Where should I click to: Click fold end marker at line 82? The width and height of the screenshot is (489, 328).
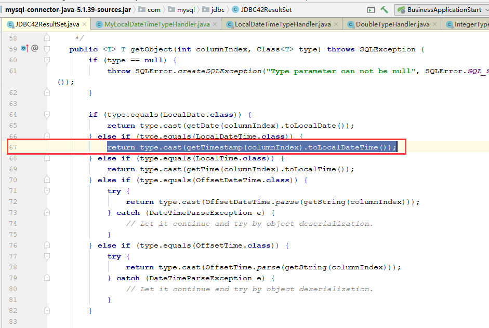pyautogui.click(x=47, y=310)
